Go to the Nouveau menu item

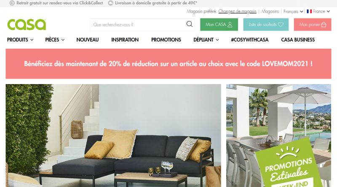click(88, 40)
